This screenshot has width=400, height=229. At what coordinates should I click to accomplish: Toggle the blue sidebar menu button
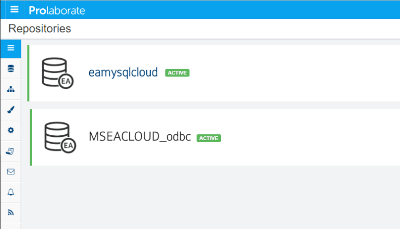point(11,48)
